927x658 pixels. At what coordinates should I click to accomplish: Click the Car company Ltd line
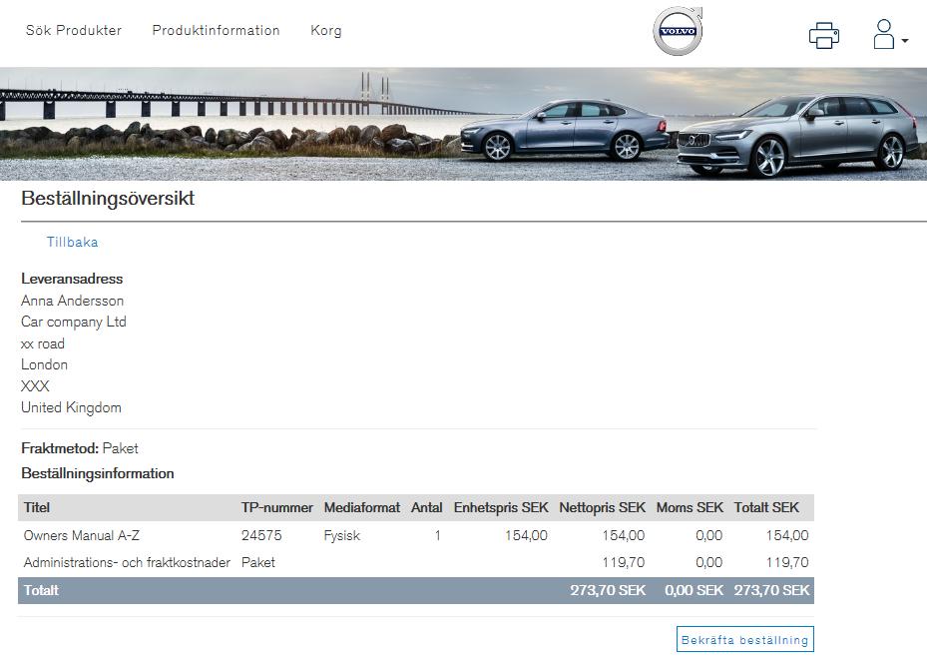[x=73, y=322]
